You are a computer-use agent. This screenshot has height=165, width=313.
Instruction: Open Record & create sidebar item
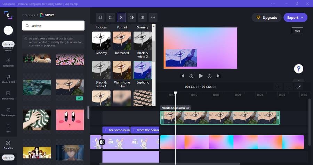point(8,49)
